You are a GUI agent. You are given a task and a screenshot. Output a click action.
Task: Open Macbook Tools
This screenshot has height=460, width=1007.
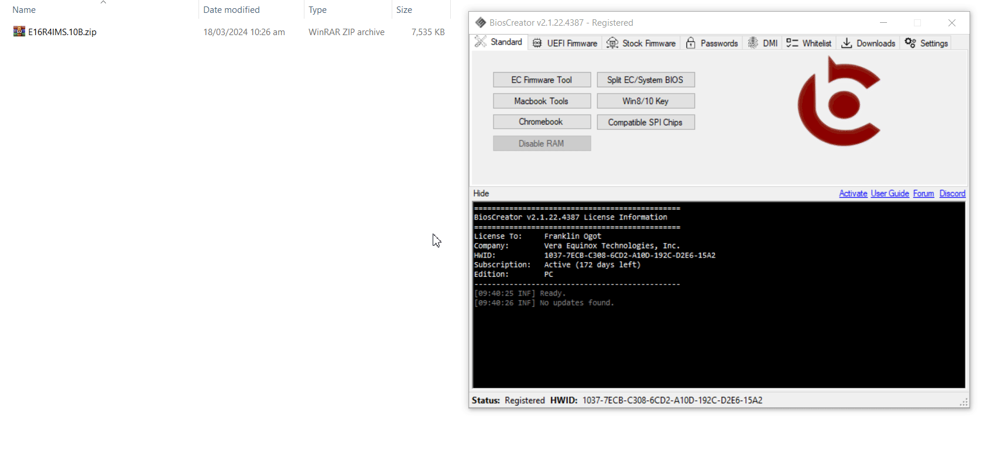click(x=542, y=101)
